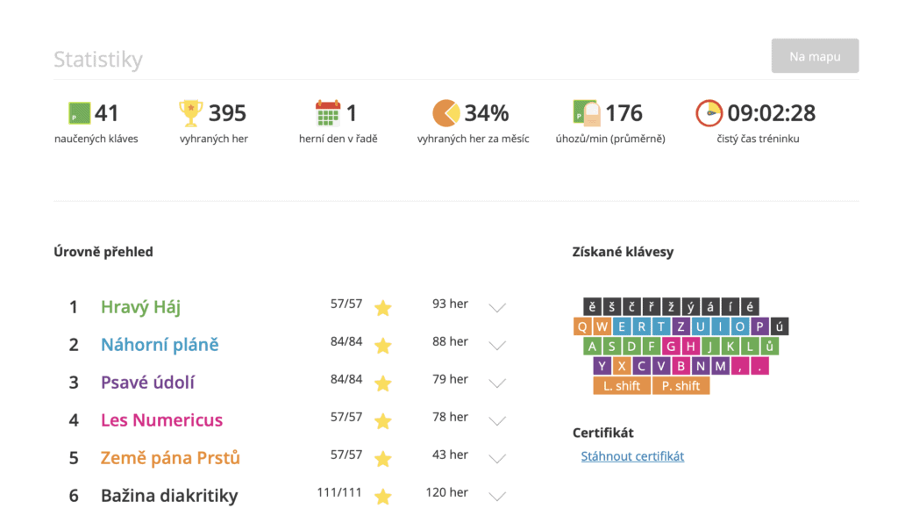Download certificate via Stáhnout certifikát link
This screenshot has width=898, height=530.
pyautogui.click(x=632, y=456)
